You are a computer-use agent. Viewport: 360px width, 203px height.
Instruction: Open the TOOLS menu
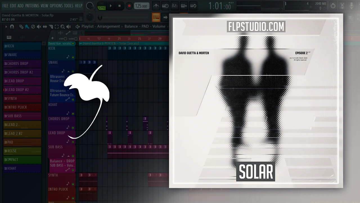coord(69,6)
